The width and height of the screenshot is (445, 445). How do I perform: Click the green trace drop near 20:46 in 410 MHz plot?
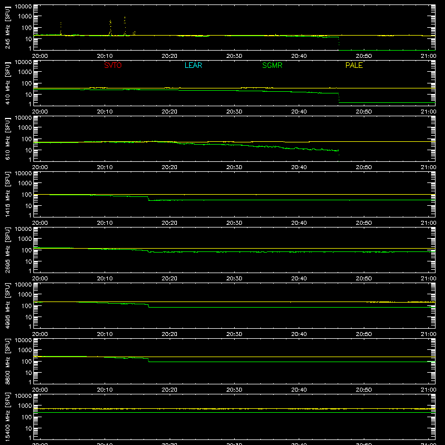(x=339, y=98)
